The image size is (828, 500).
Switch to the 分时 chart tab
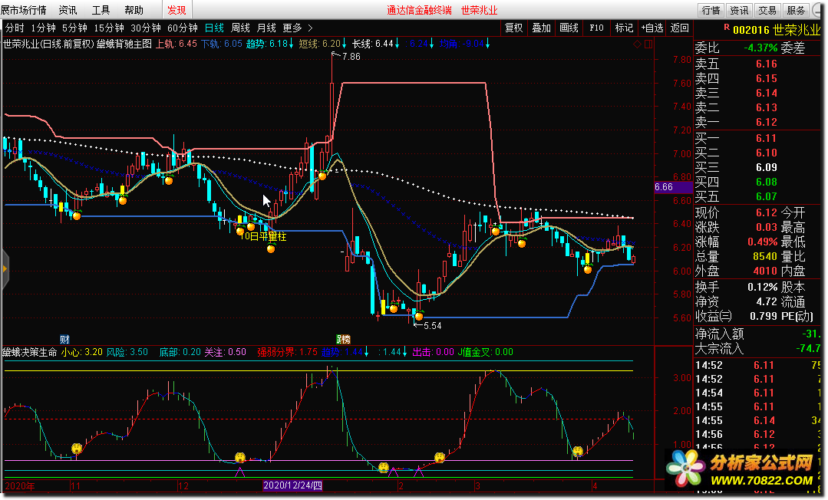pyautogui.click(x=15, y=28)
